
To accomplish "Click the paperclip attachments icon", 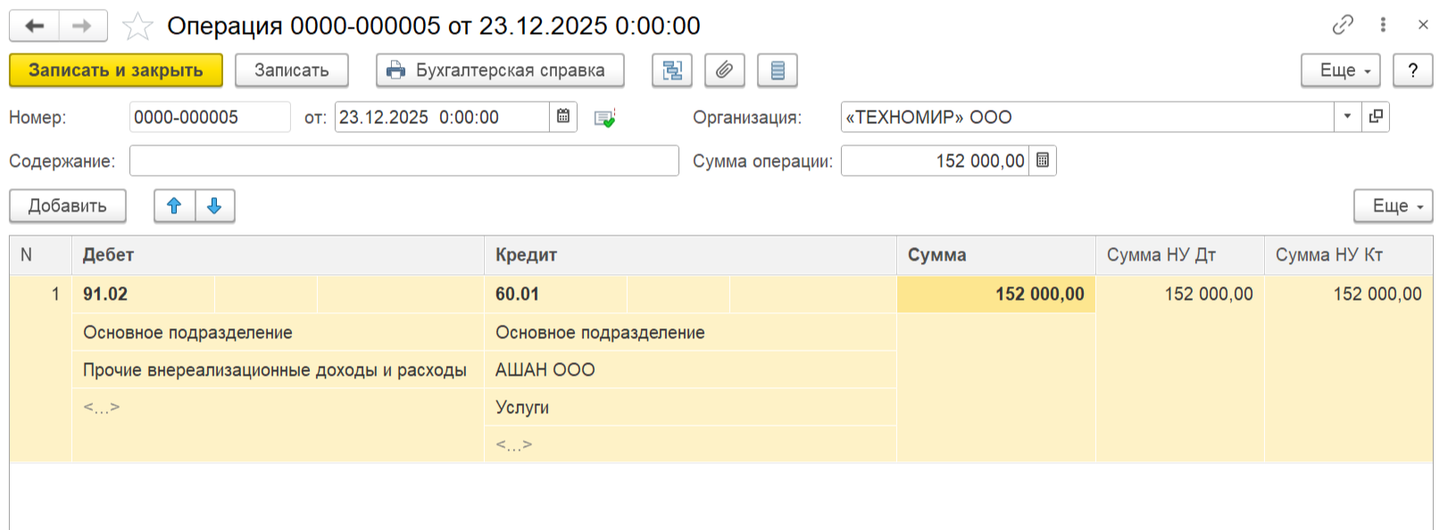I will (x=724, y=70).
